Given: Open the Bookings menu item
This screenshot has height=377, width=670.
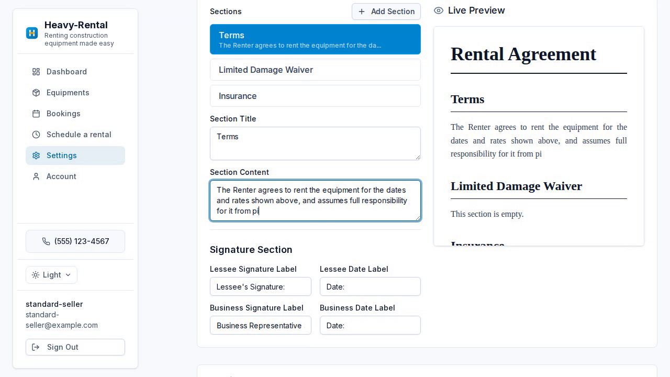Looking at the screenshot, I should 75,114.
